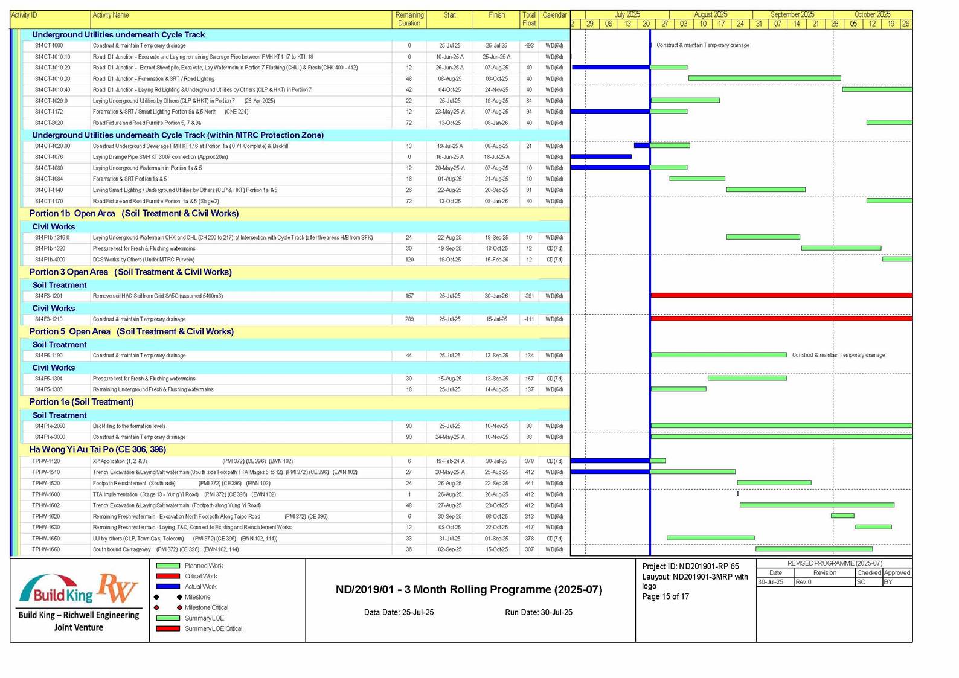
Task: Click 'Road D1 Junction - Foramation & SRT / Road Lighting'
Action: click(153, 79)
